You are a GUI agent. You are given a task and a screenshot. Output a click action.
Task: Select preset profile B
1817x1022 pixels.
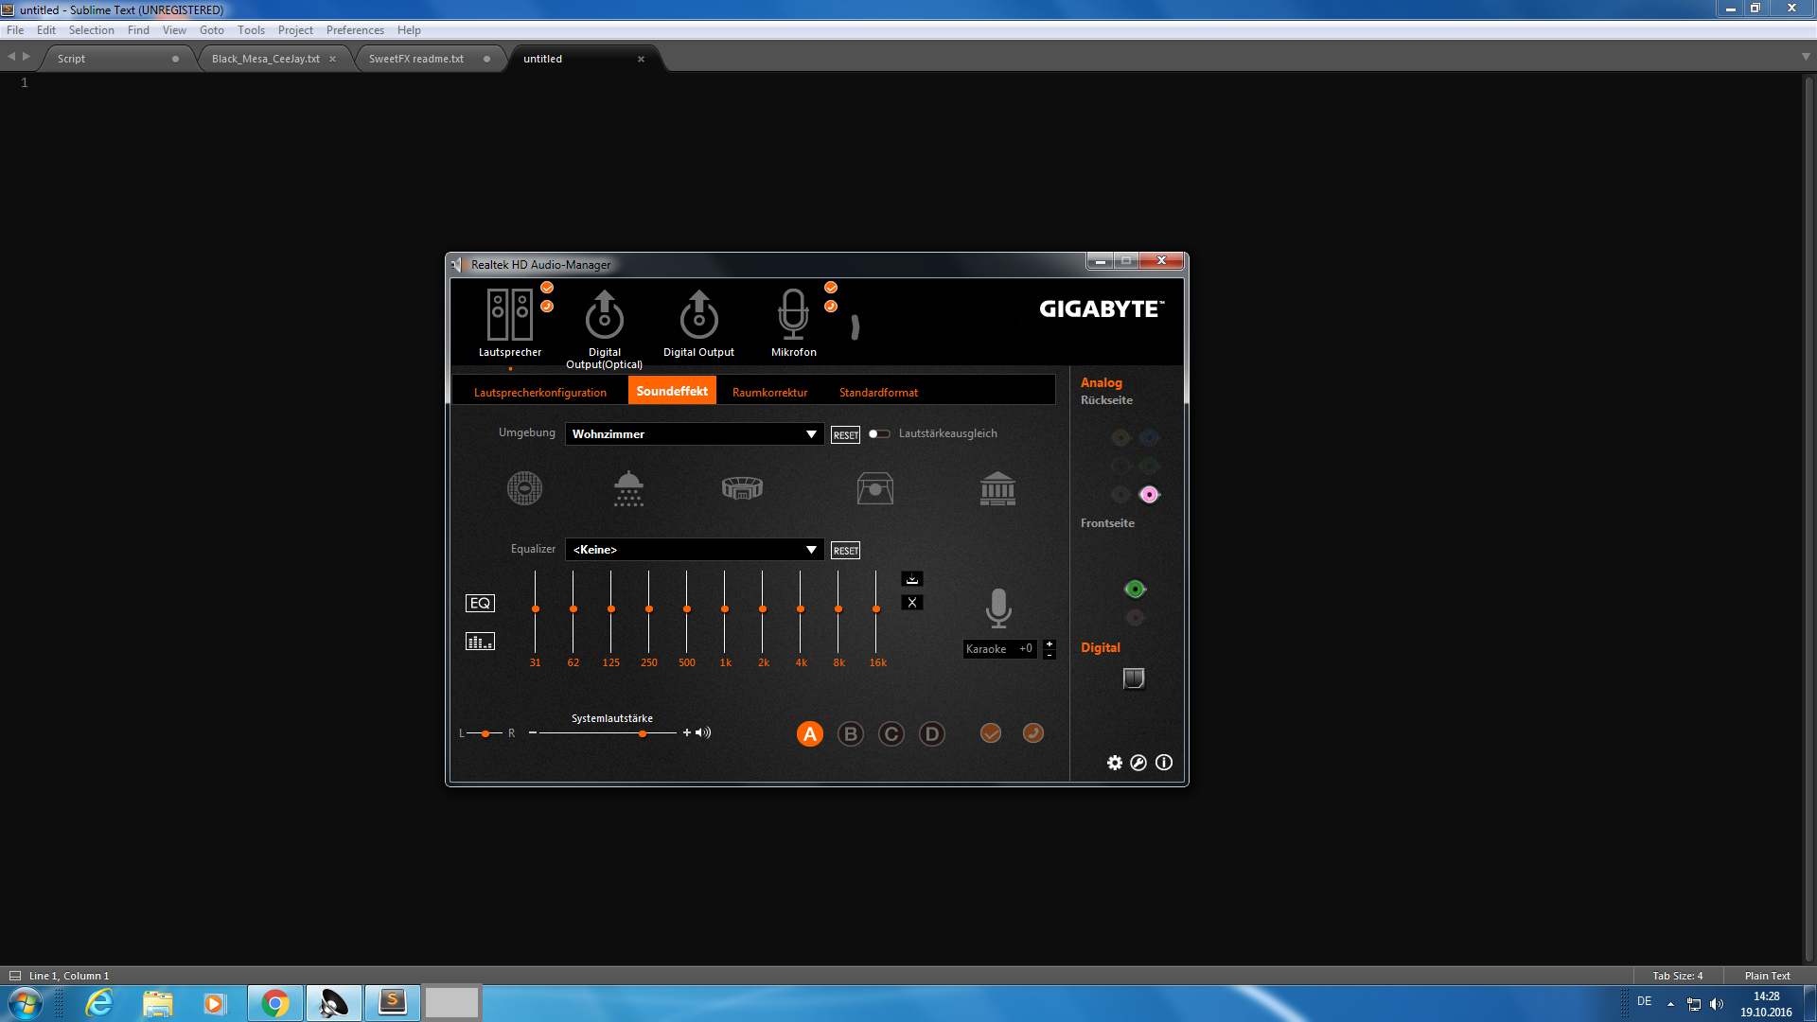click(x=850, y=734)
